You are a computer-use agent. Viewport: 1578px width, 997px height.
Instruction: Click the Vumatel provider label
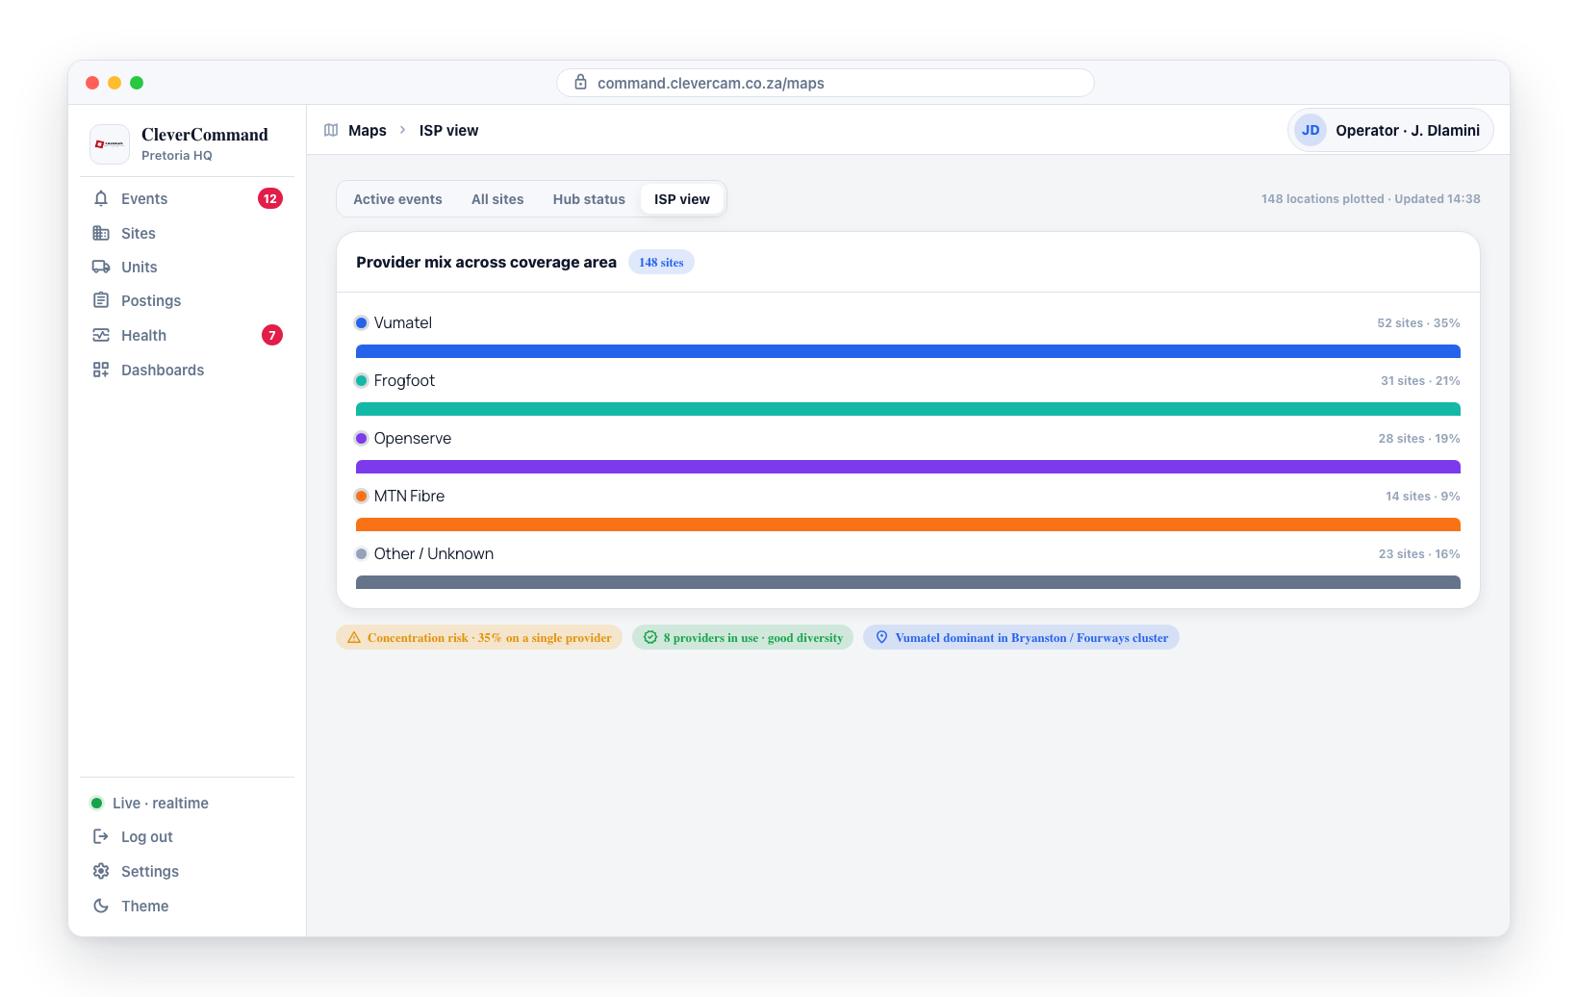pyautogui.click(x=402, y=322)
